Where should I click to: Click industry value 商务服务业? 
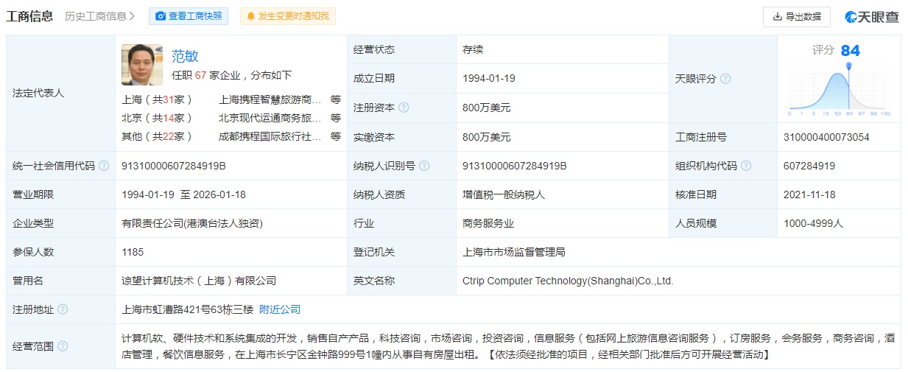[488, 223]
